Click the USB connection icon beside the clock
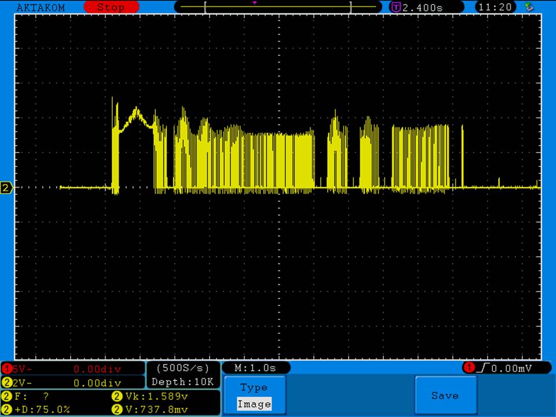Screen dimensions: 556x417 [x=529, y=7]
